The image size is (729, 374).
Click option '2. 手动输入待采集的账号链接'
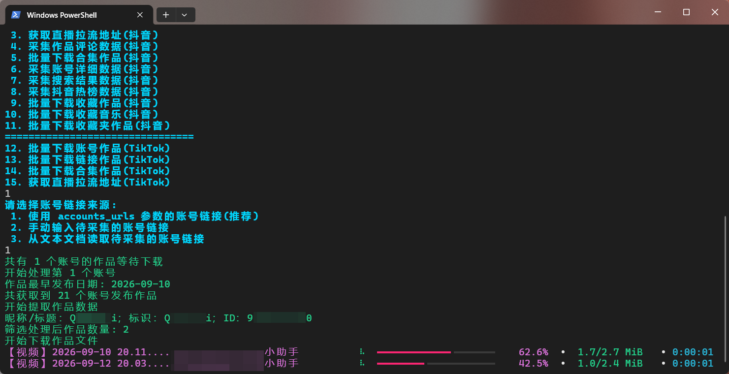point(90,227)
